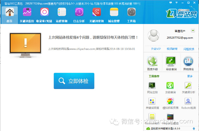Image resolution: width=199 pixels, height=131 pixels.
Task: Click the 升级VIP link
Action: [156, 49]
